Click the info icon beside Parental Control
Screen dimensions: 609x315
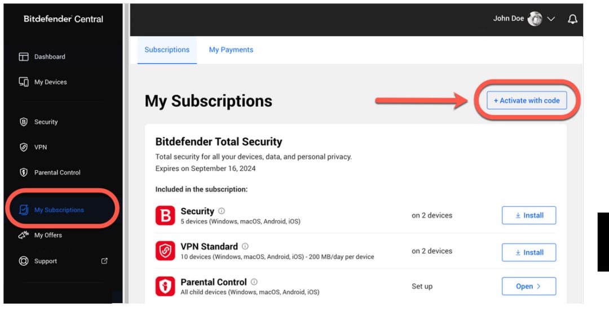[254, 282]
